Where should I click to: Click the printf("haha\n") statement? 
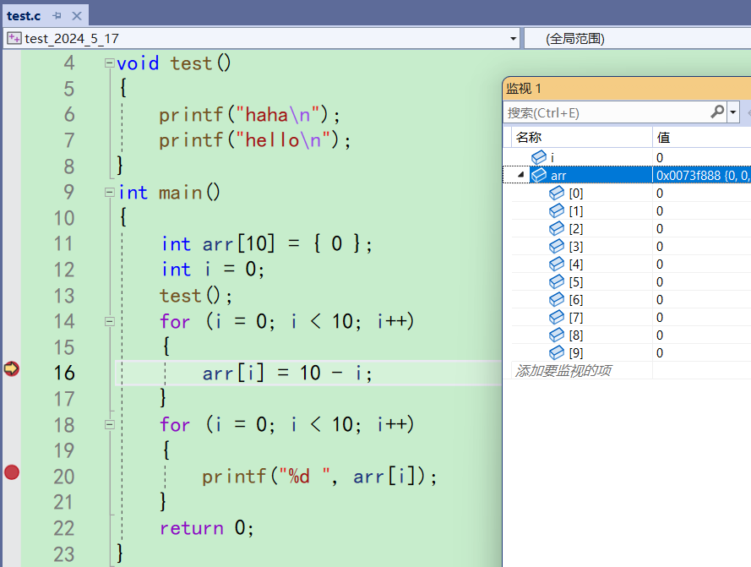249,115
